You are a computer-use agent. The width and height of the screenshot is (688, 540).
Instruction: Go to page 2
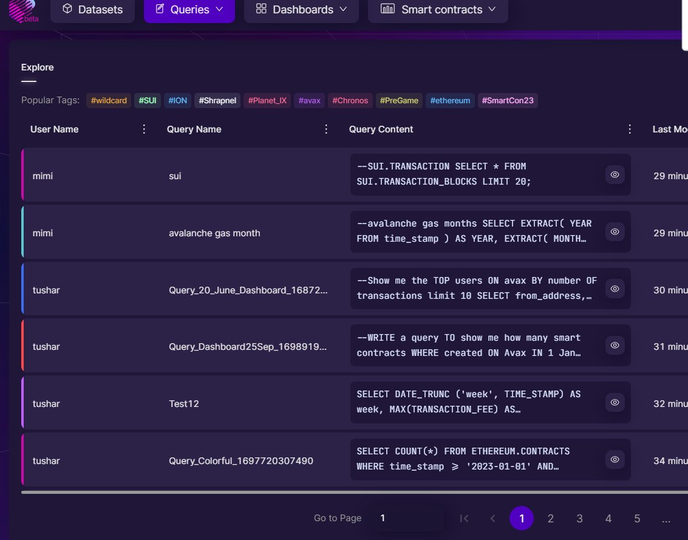550,519
